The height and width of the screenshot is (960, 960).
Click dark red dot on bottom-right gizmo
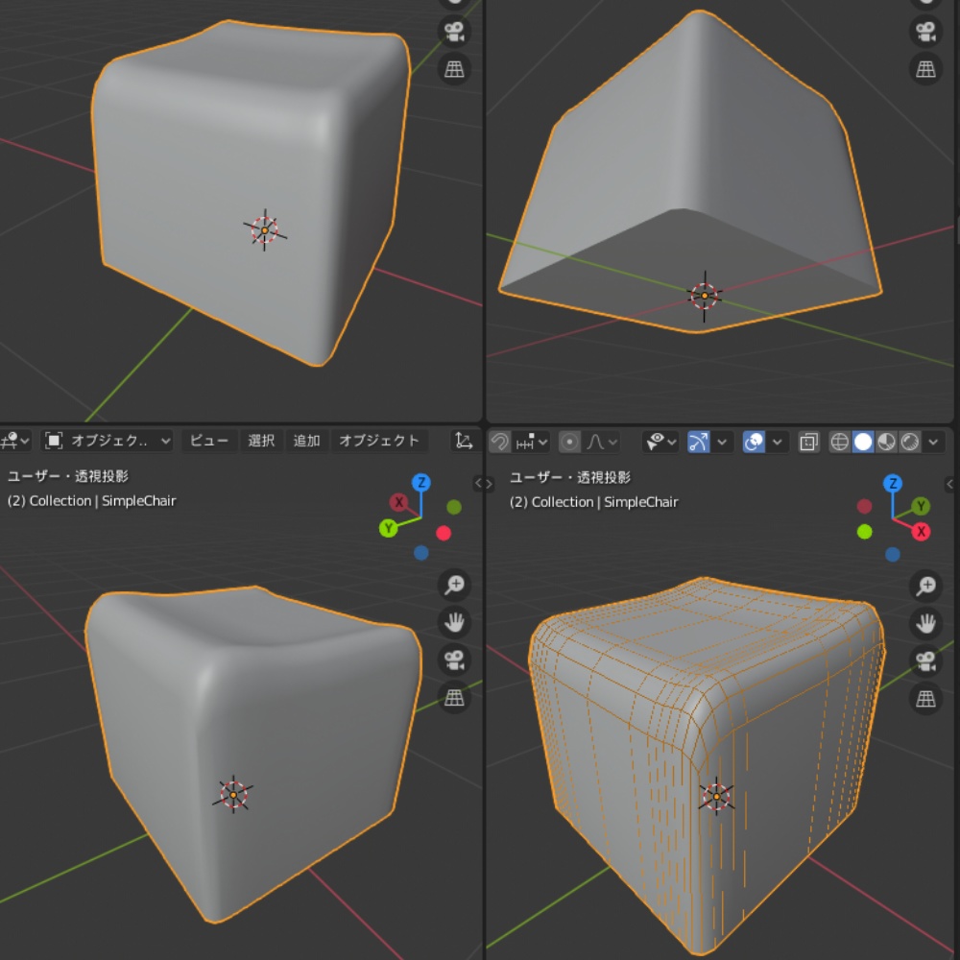pyautogui.click(x=864, y=506)
